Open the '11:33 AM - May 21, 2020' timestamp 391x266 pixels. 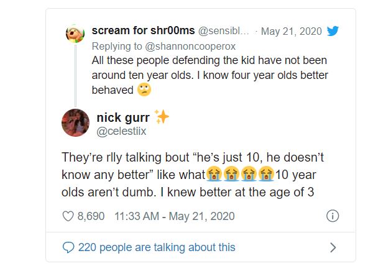[175, 216]
